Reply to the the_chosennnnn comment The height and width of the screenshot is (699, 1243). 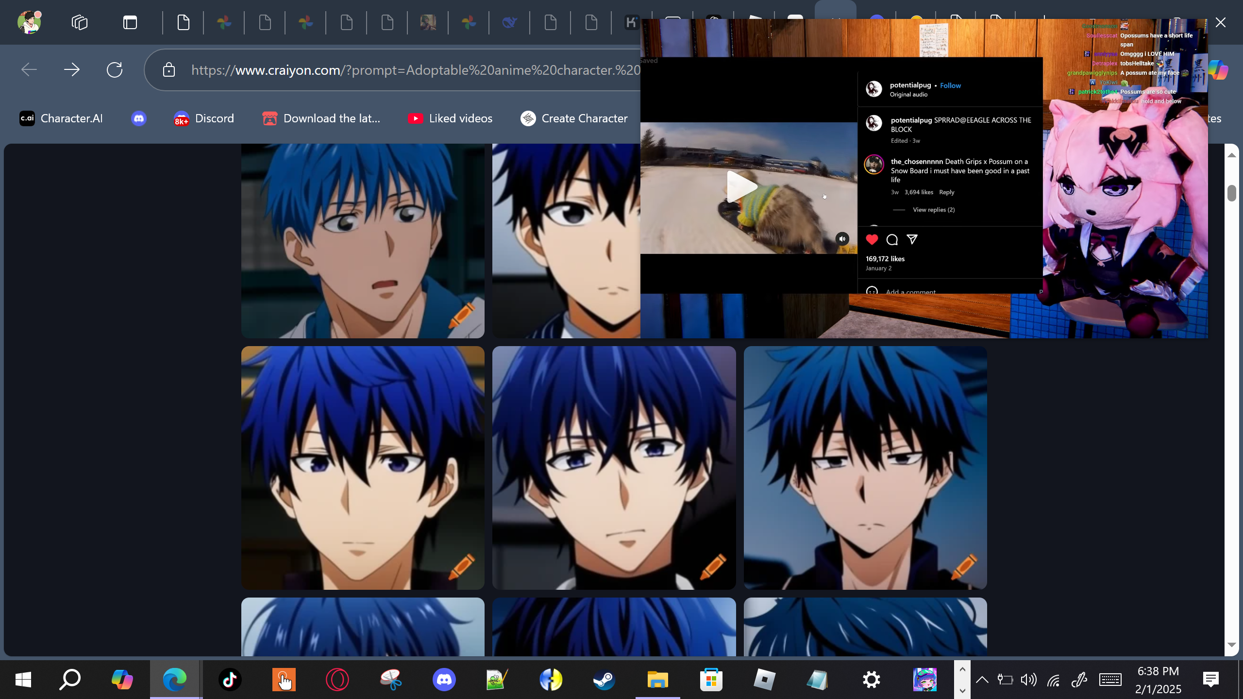pyautogui.click(x=946, y=192)
